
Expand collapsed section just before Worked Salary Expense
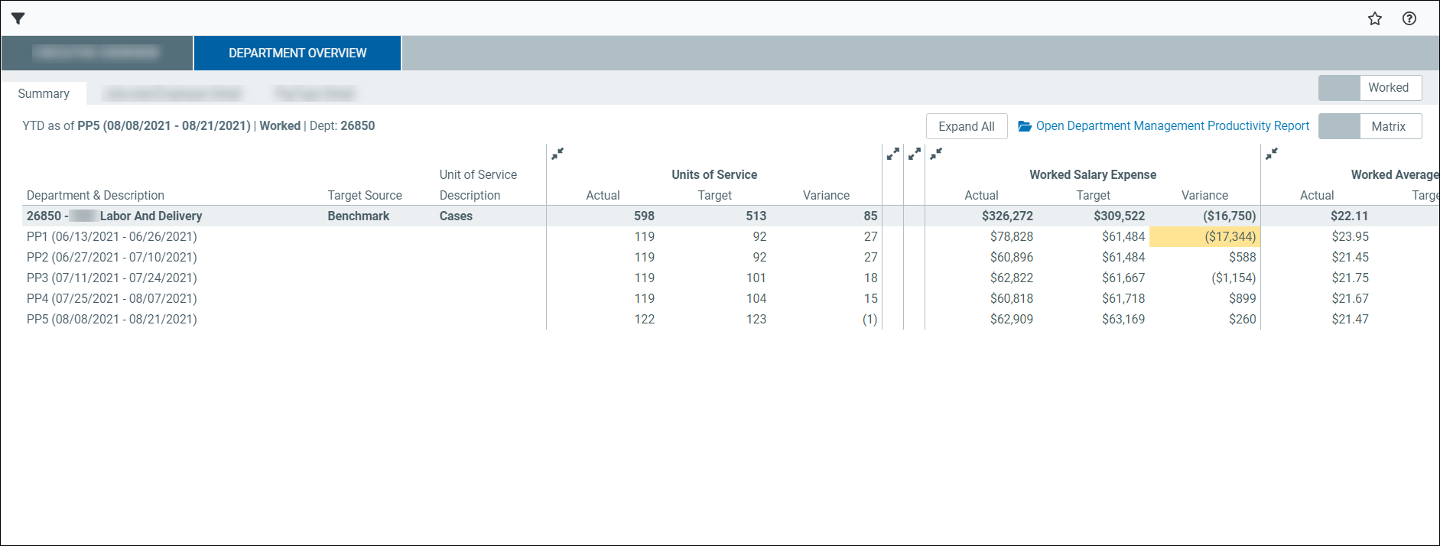coord(914,154)
